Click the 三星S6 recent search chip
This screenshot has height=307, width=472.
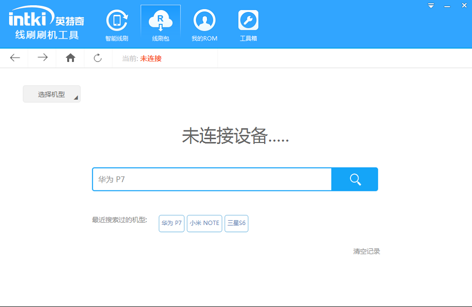236,223
